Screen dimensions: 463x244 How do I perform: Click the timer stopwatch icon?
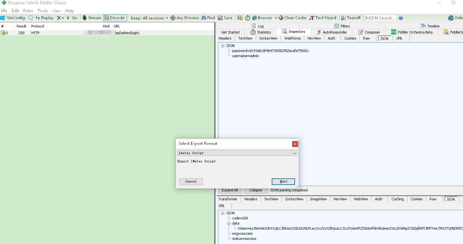(x=247, y=18)
